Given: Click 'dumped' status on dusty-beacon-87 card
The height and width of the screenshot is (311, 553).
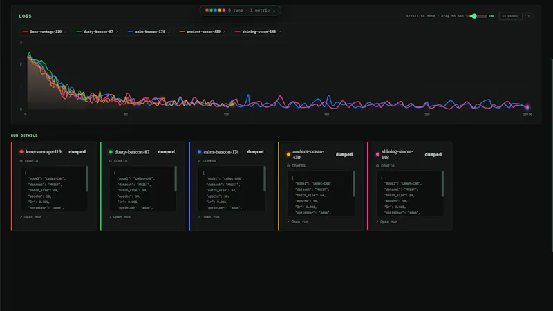Looking at the screenshot, I should (x=166, y=151).
